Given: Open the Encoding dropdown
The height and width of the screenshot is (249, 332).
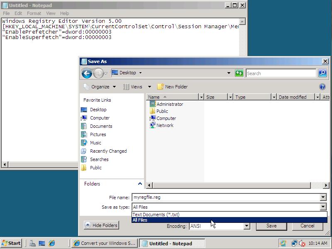Looking at the screenshot, I should point(247,226).
